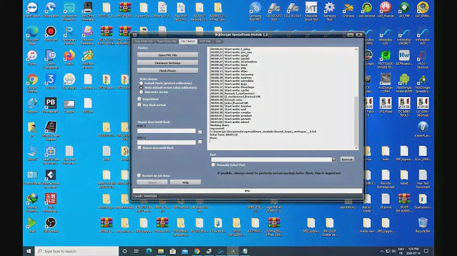
Task: Click the Refresh port button
Action: [x=347, y=159]
